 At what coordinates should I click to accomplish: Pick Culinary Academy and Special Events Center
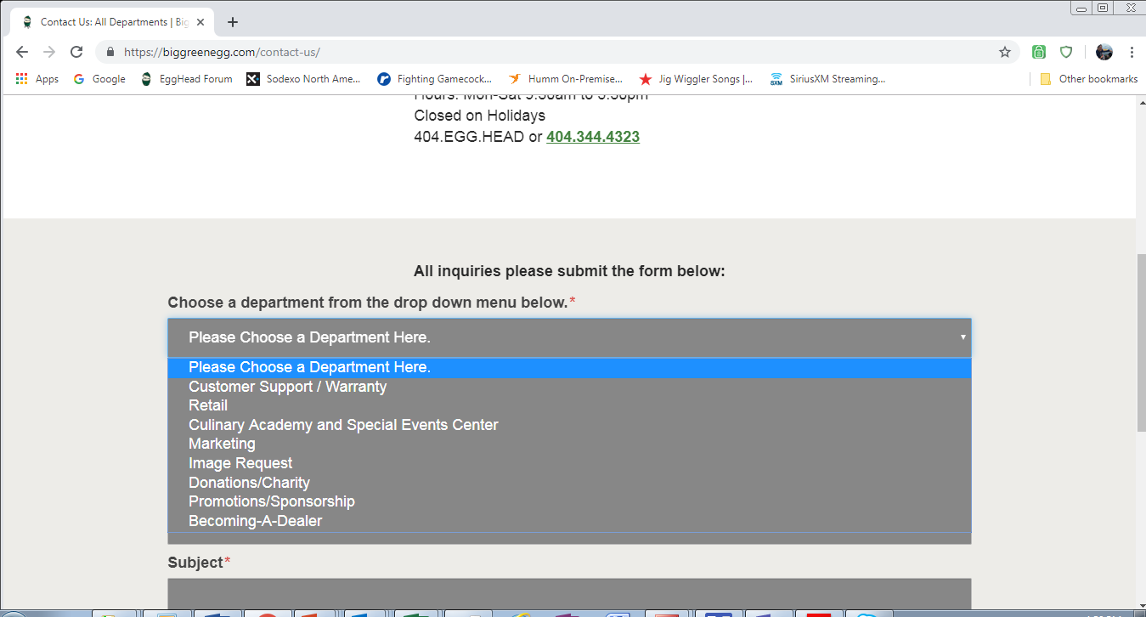pyautogui.click(x=569, y=425)
